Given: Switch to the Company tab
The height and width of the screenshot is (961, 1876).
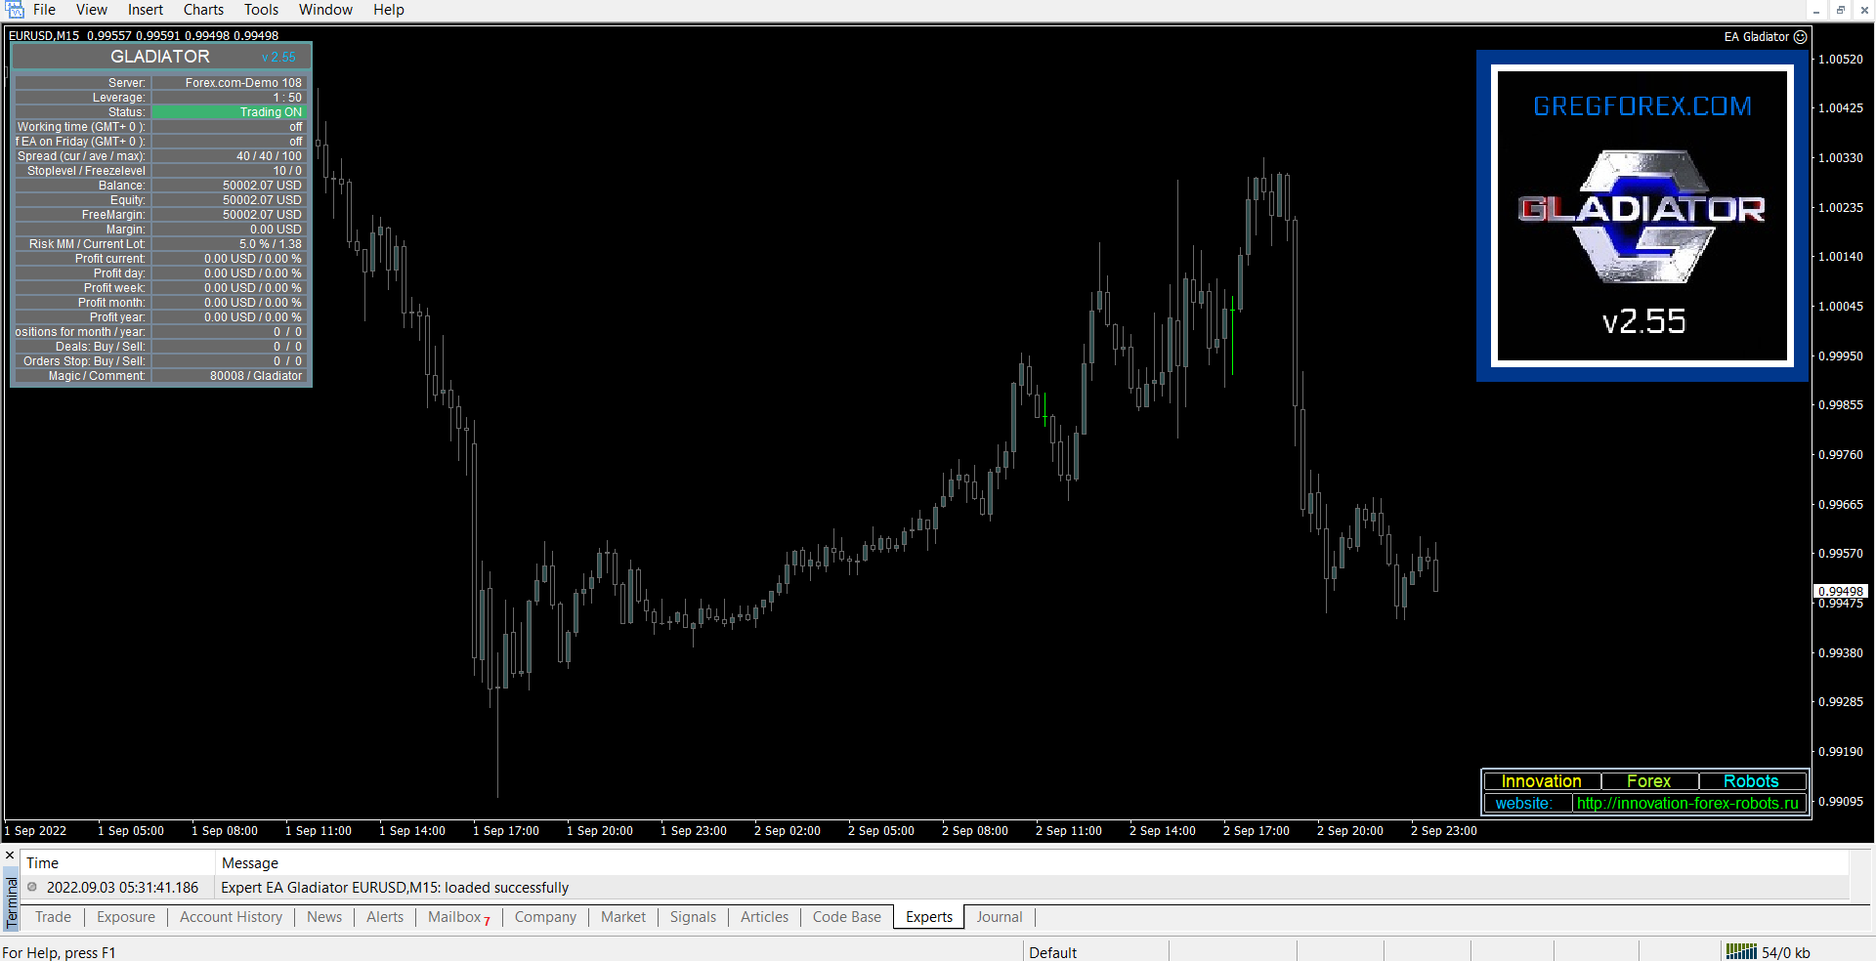Looking at the screenshot, I should tap(545, 917).
